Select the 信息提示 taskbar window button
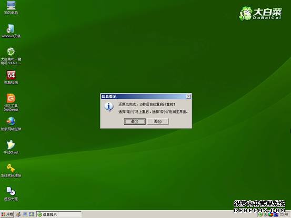 click(59, 214)
